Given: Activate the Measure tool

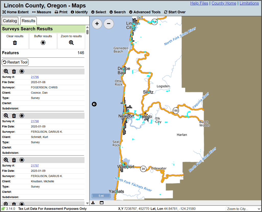Looking at the screenshot, I should pyautogui.click(x=42, y=12).
